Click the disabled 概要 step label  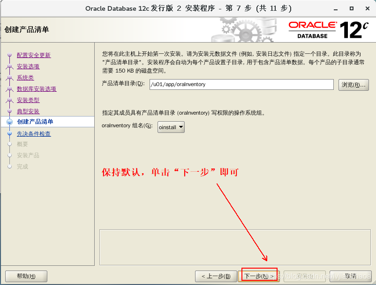23,144
